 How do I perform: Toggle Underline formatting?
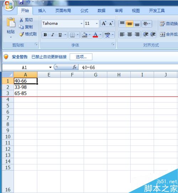coord(60,35)
